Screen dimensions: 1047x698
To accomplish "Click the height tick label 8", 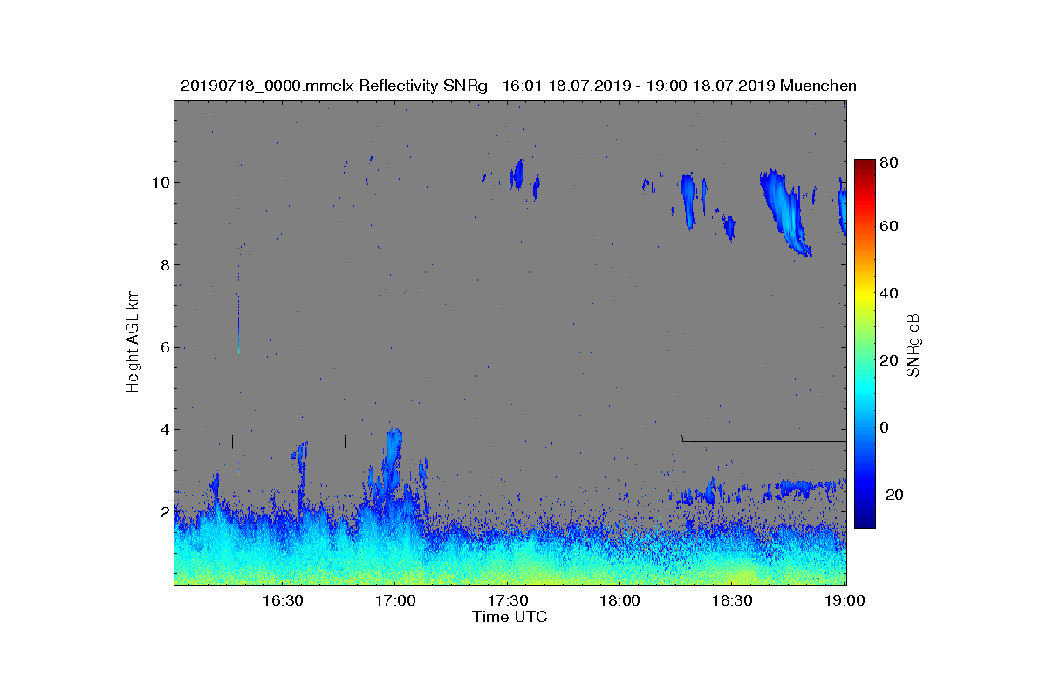I will click(x=164, y=264).
